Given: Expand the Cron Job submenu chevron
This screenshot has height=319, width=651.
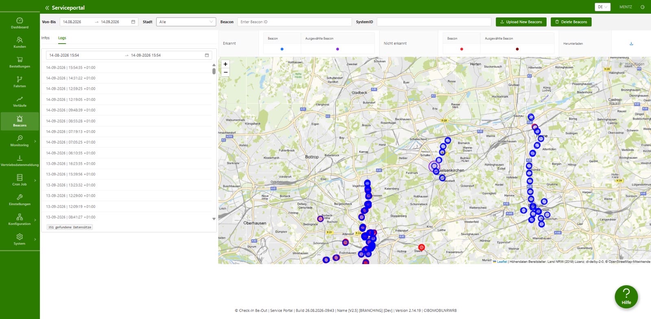Looking at the screenshot, I should (35, 180).
